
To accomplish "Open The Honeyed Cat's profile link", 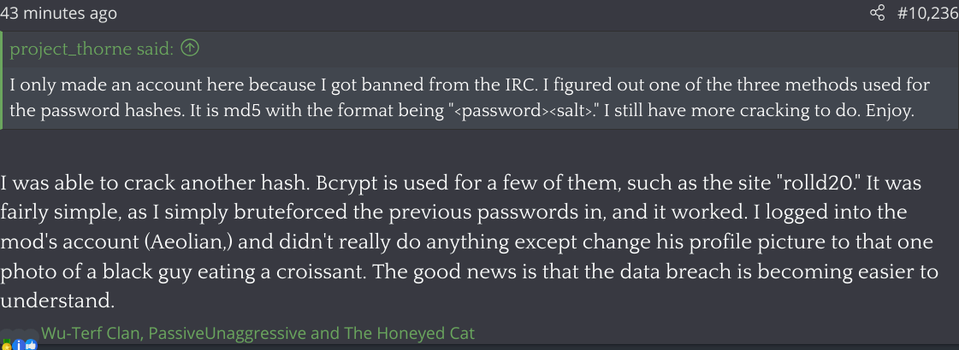I will click(409, 333).
